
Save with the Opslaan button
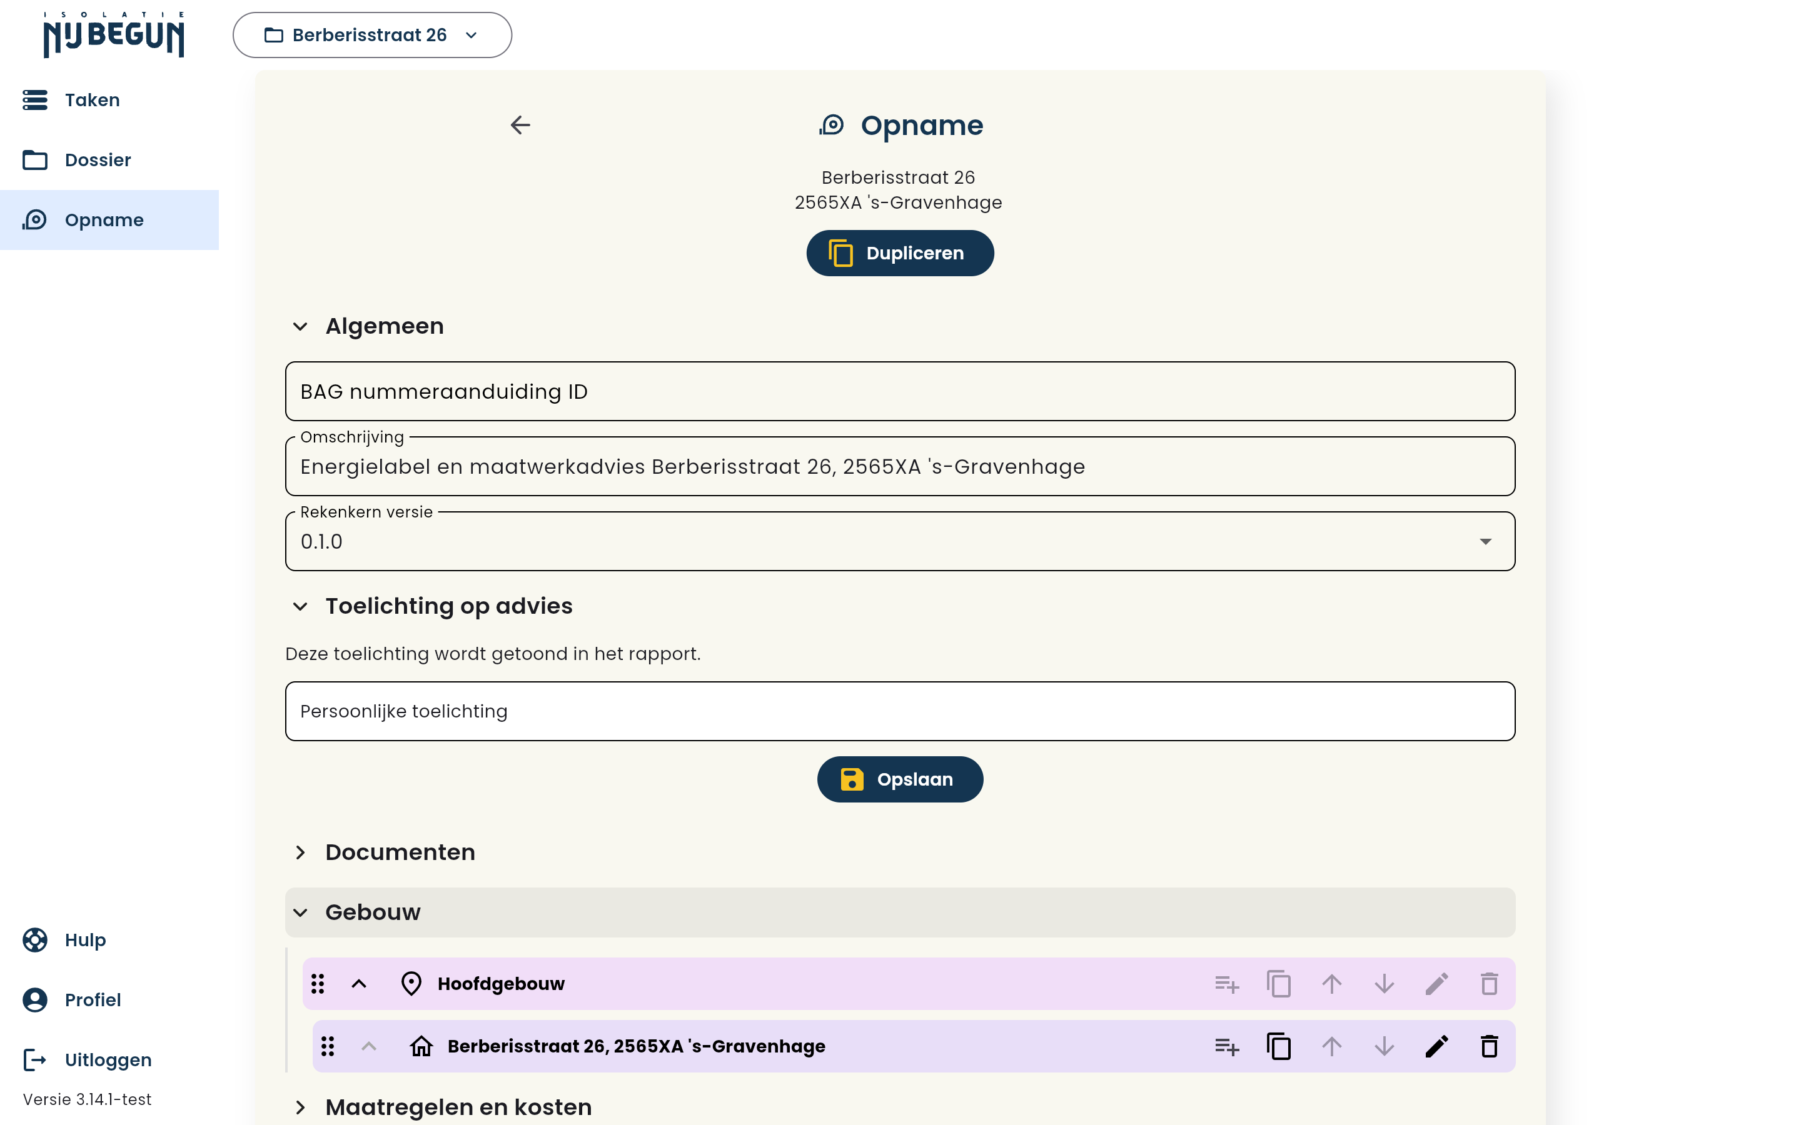900,779
